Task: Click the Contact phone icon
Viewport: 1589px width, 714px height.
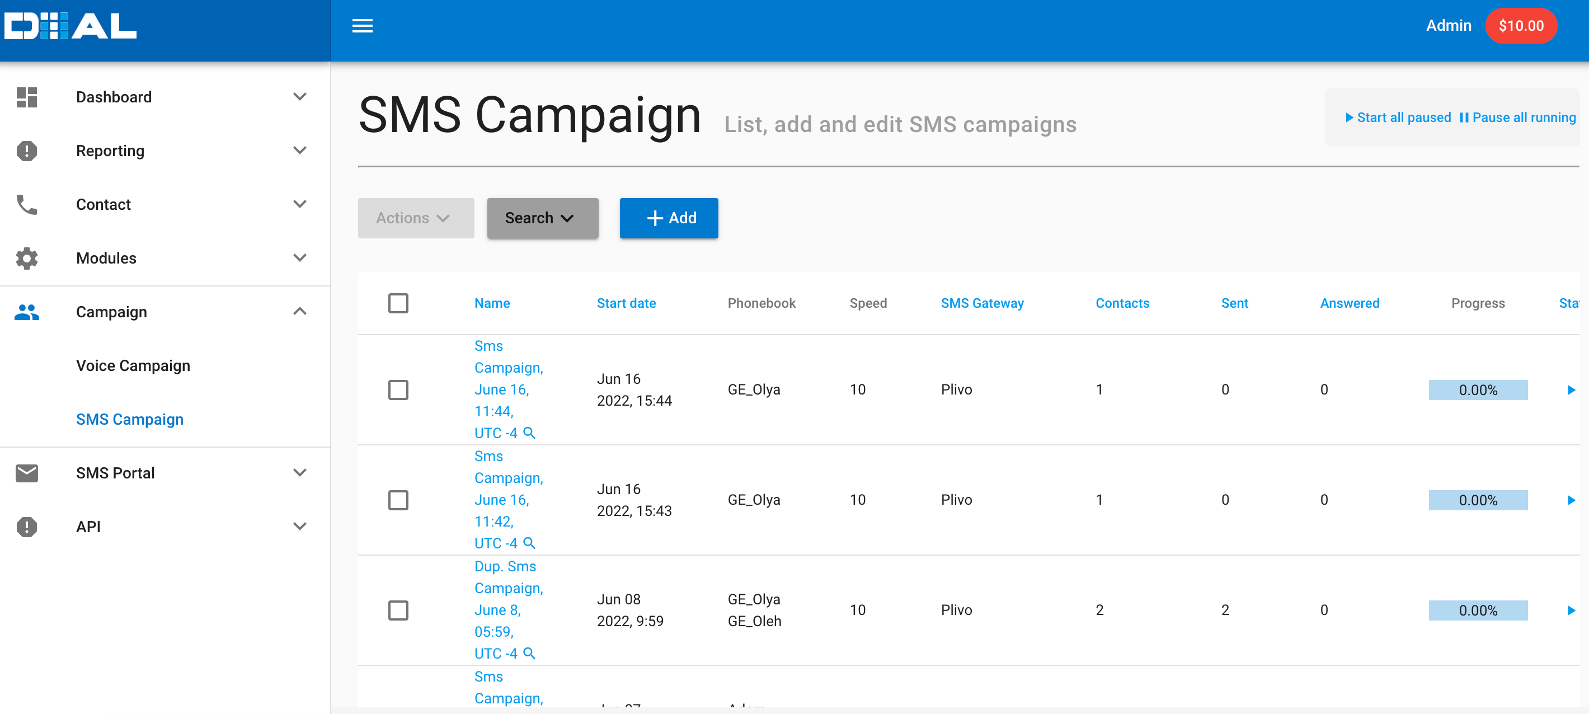Action: click(x=26, y=204)
